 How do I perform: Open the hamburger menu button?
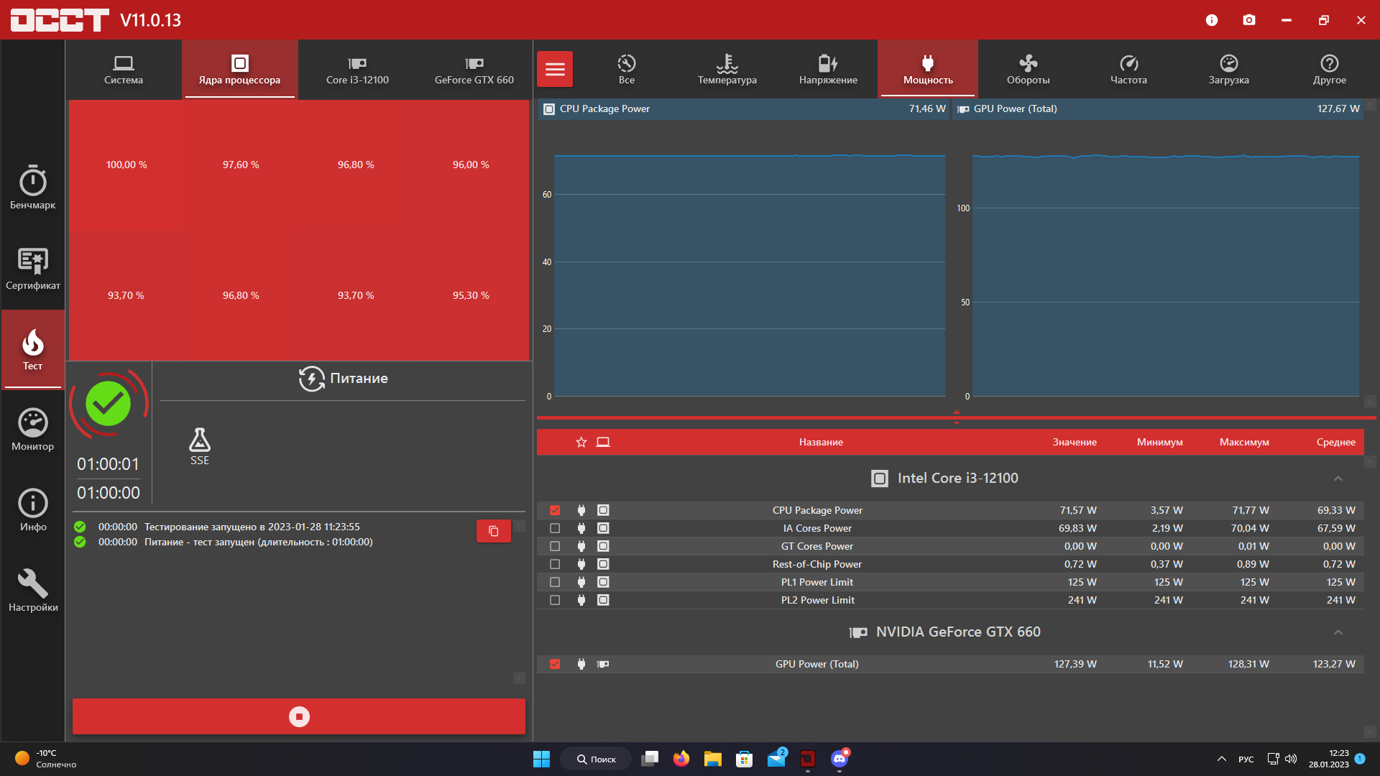click(x=555, y=69)
